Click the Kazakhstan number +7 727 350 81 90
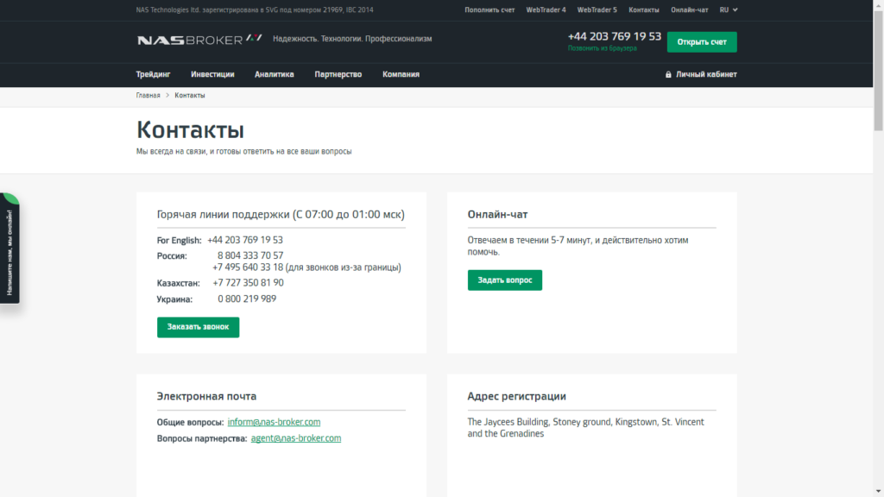 point(248,283)
